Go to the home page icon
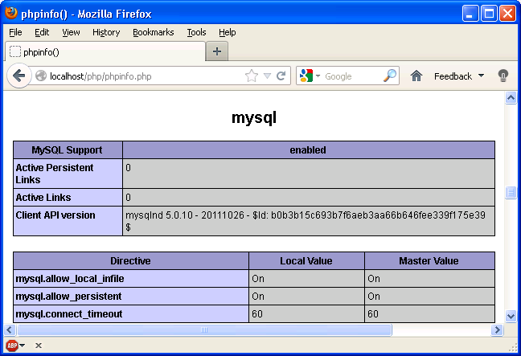The height and width of the screenshot is (356, 521). point(416,76)
